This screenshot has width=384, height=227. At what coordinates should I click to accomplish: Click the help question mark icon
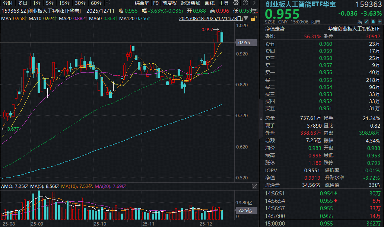[x=245, y=3]
